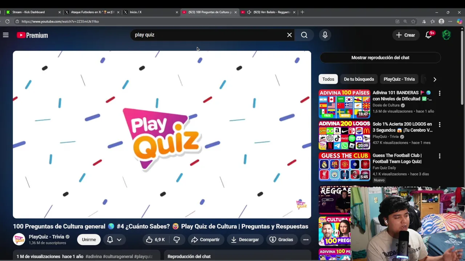Like the video with 6,9 K

(155, 240)
